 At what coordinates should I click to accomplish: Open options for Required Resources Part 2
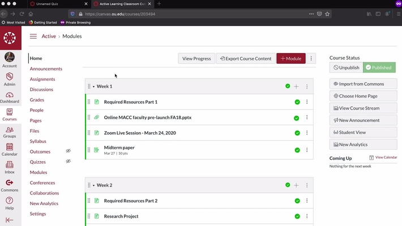pyautogui.click(x=307, y=201)
